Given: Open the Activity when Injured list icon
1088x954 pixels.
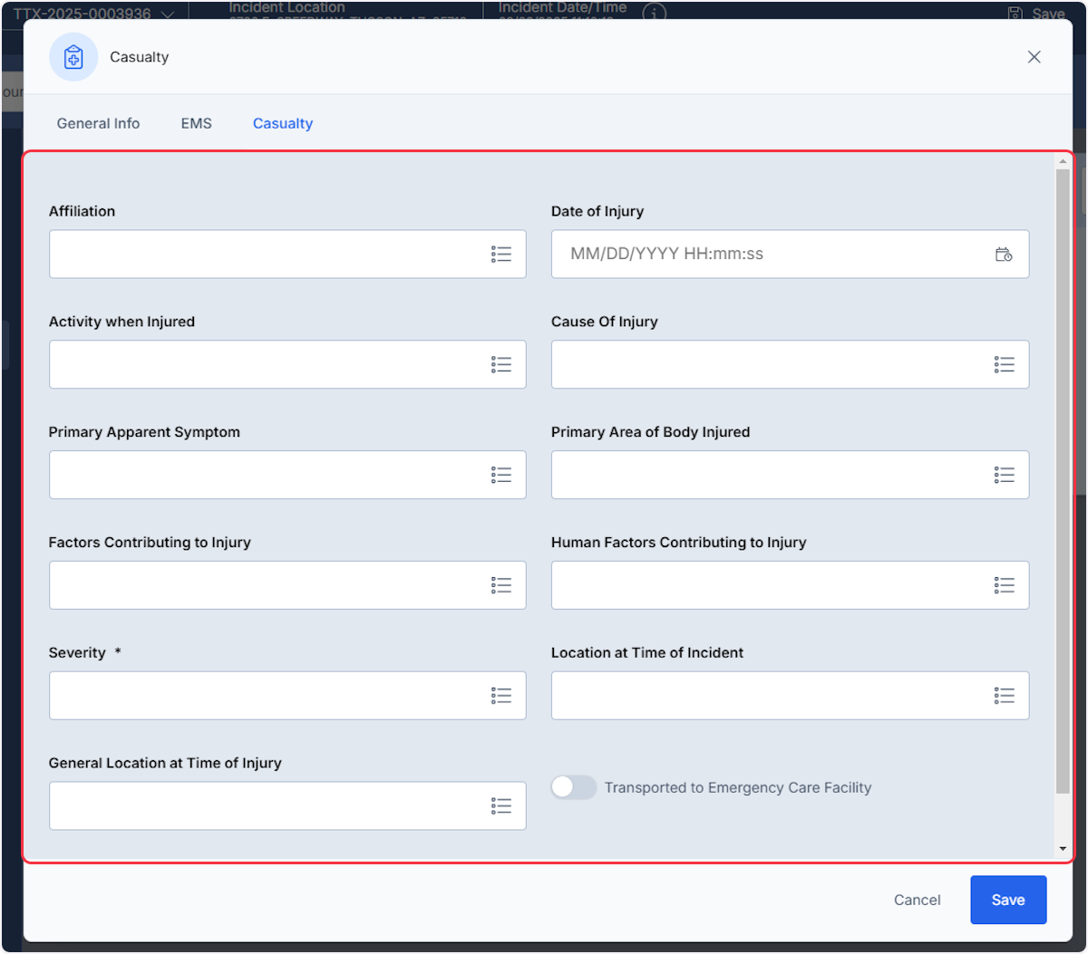Looking at the screenshot, I should [501, 365].
